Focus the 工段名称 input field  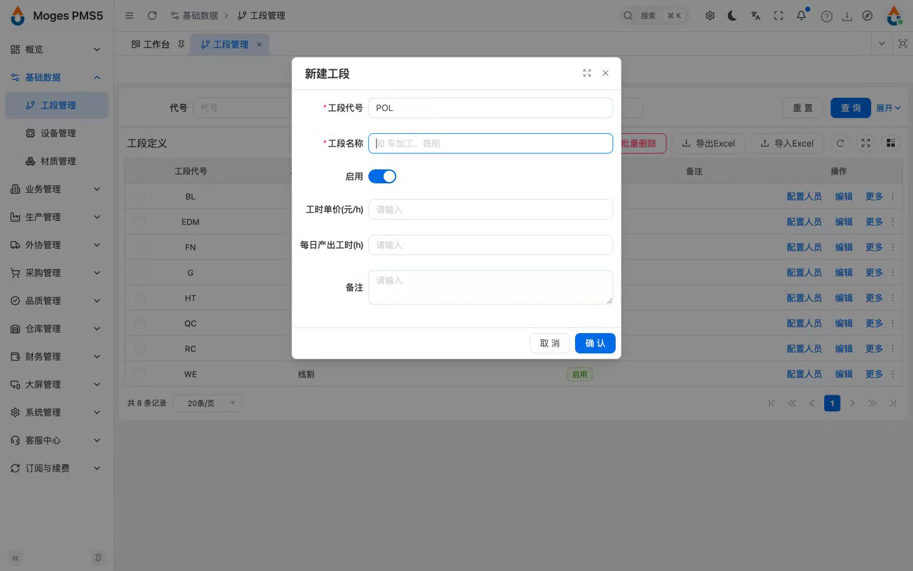(491, 143)
